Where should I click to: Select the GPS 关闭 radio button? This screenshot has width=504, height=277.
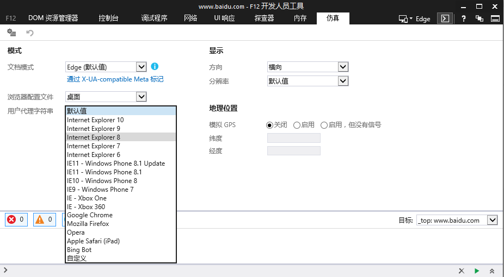[269, 125]
